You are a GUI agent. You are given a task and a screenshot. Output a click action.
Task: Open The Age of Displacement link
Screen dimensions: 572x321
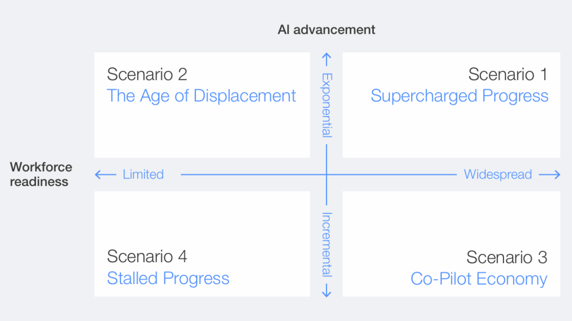tap(201, 96)
